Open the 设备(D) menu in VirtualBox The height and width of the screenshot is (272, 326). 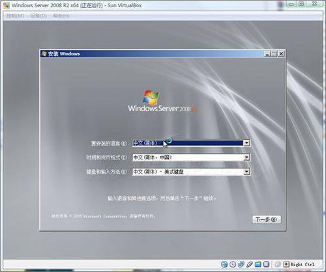pos(38,16)
